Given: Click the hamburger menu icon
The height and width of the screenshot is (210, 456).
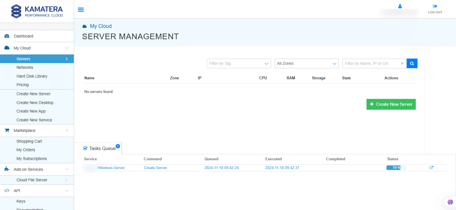Looking at the screenshot, I should click(x=81, y=10).
